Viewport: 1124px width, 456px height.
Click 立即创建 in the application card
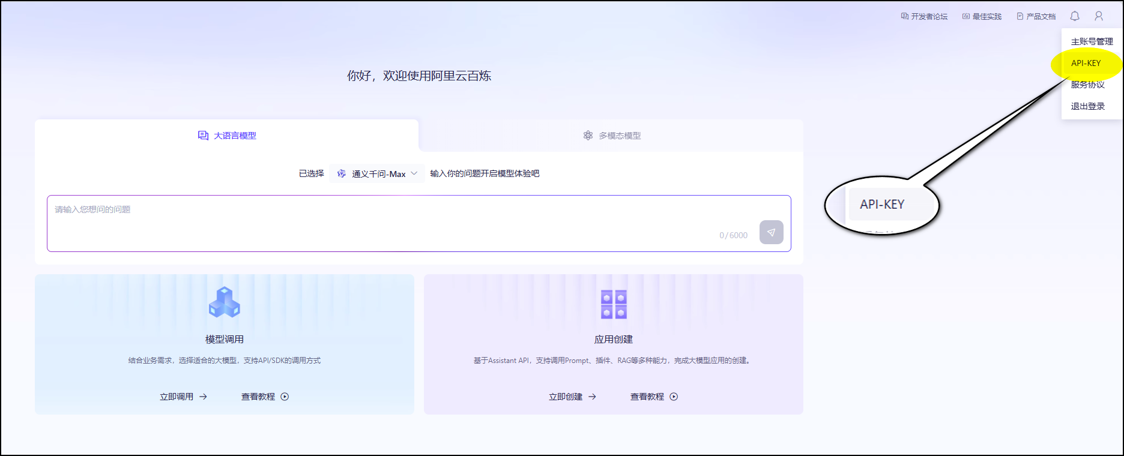point(566,397)
